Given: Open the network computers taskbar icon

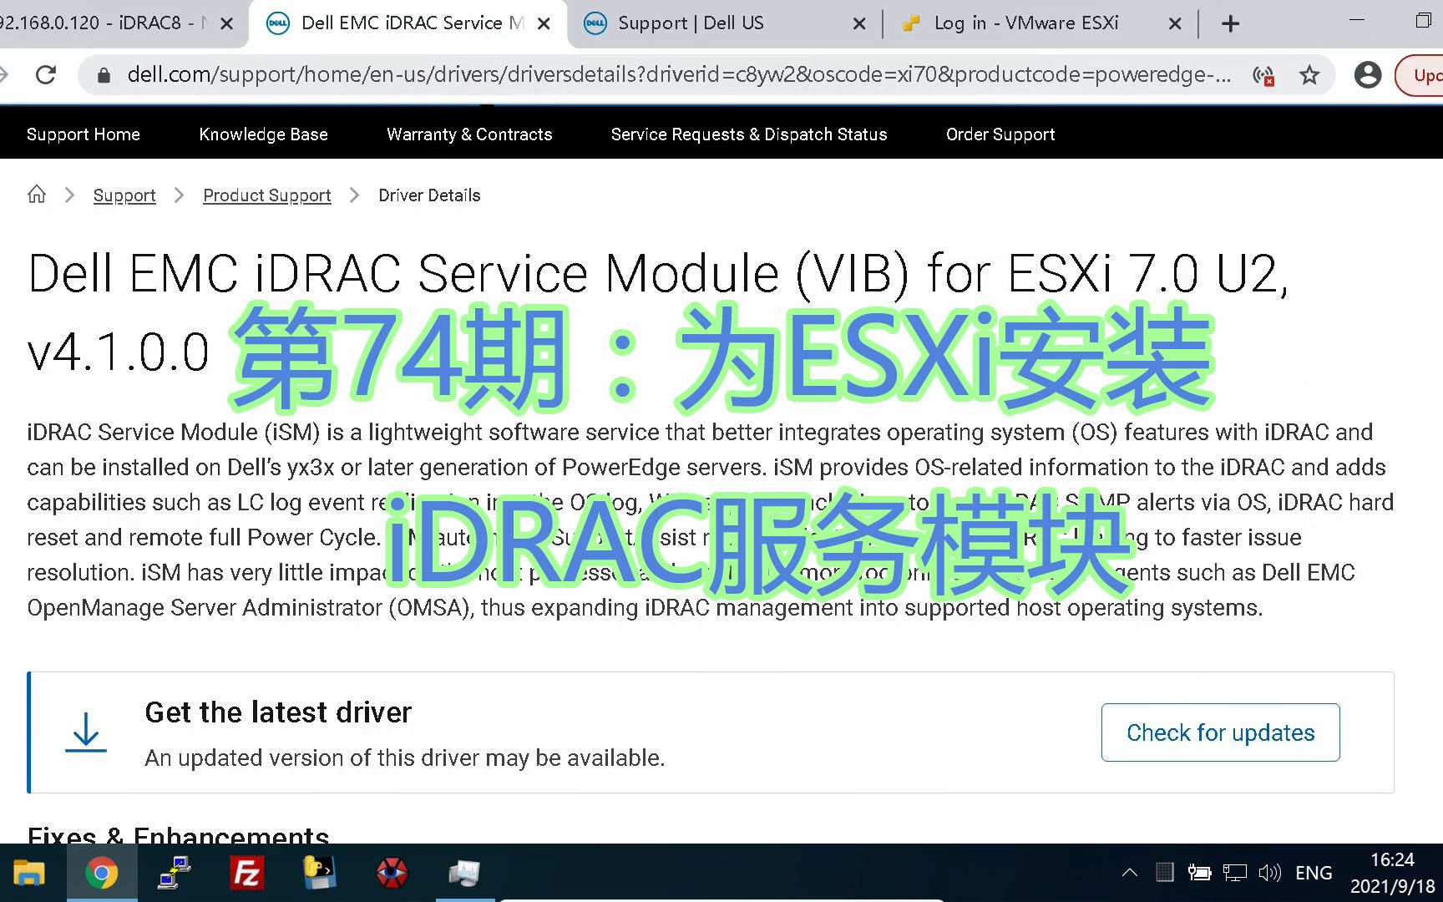Looking at the screenshot, I should tap(174, 874).
